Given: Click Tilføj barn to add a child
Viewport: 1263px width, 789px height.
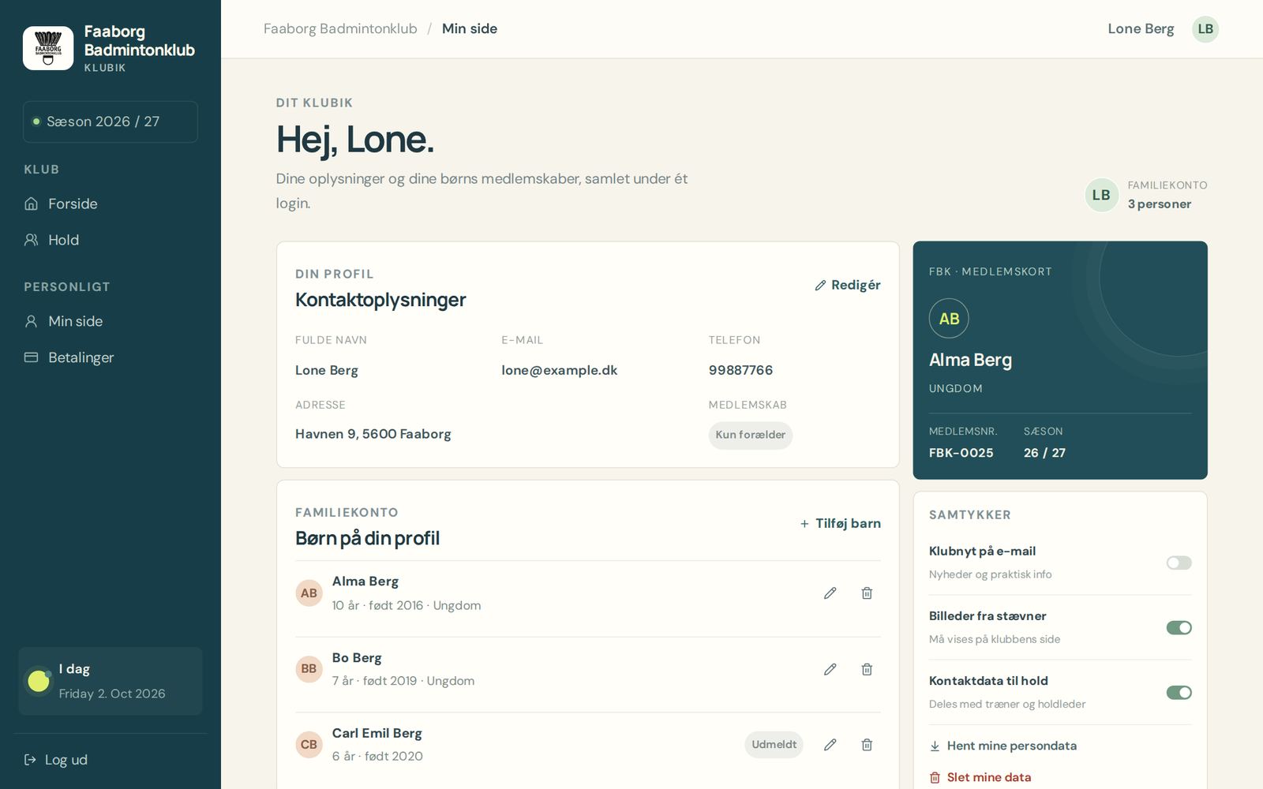Looking at the screenshot, I should 840,523.
